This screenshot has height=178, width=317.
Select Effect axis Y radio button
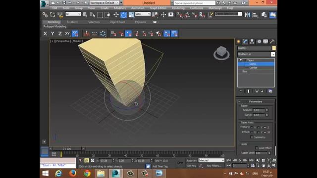click(x=259, y=132)
